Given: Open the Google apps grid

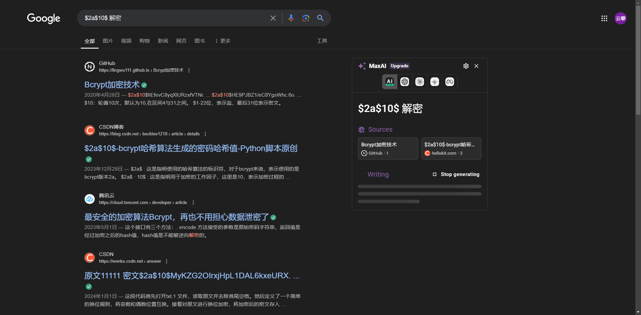Looking at the screenshot, I should pos(604,18).
